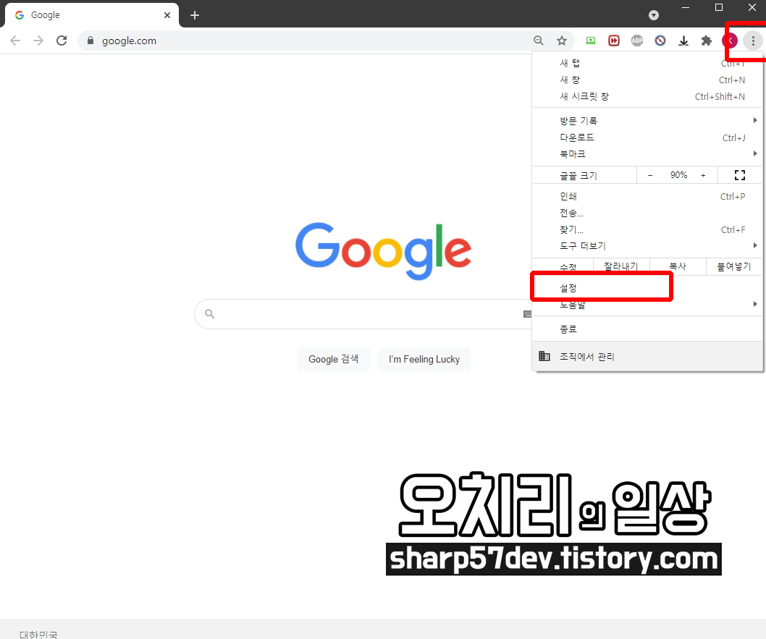This screenshot has width=766, height=639.
Task: Click the Google 검색 button
Action: coord(334,359)
